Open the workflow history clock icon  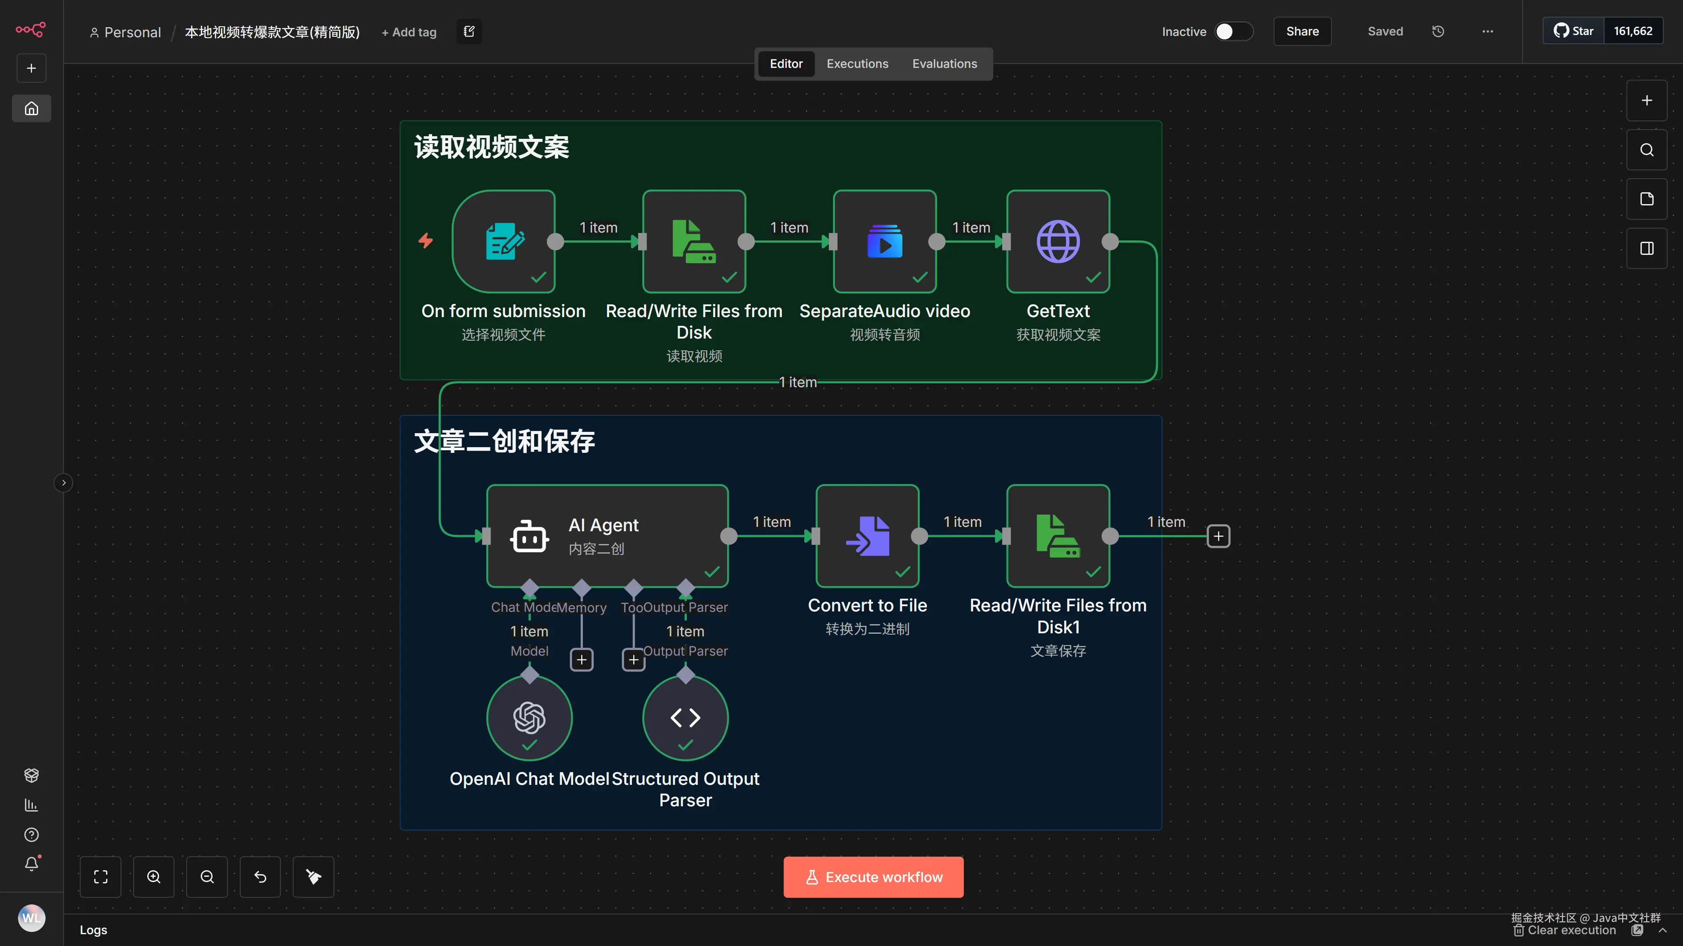coord(1438,32)
